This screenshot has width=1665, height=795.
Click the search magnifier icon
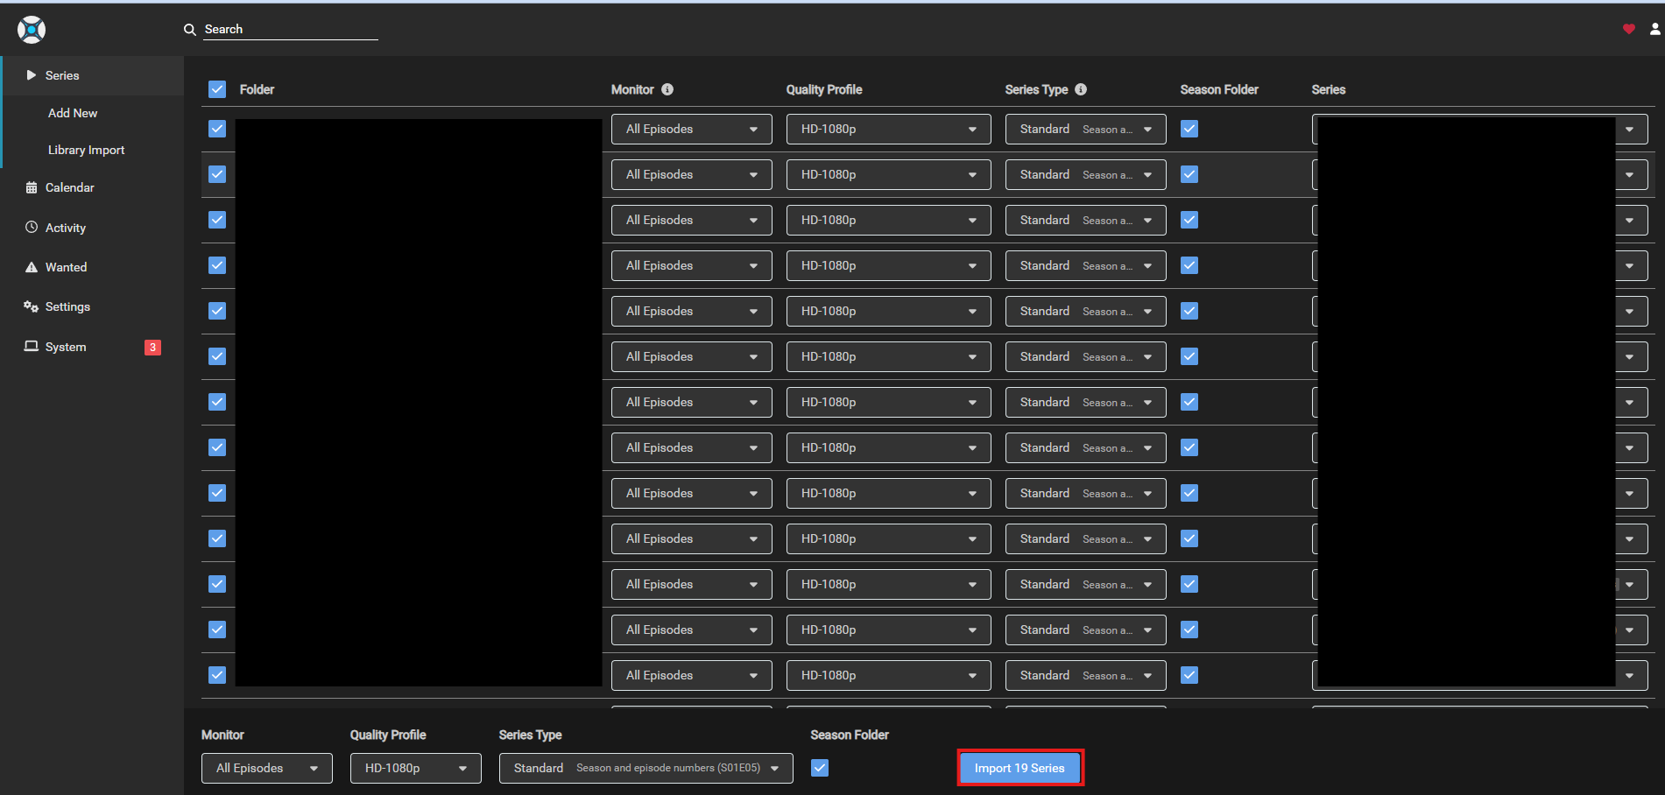click(189, 30)
